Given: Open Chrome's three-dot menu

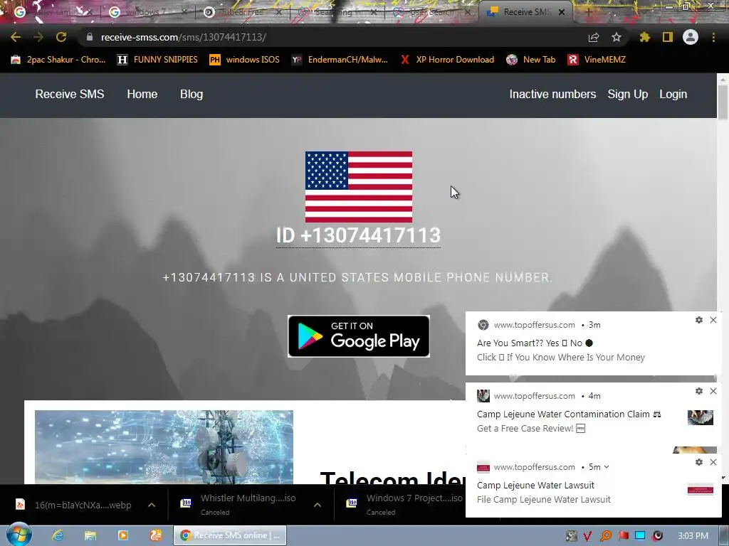Looking at the screenshot, I should pyautogui.click(x=713, y=37).
